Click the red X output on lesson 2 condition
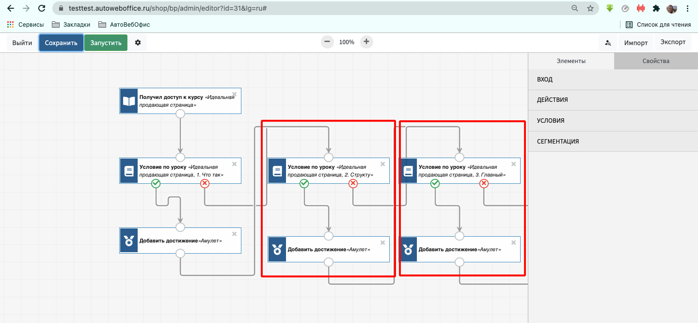698x323 pixels. pos(353,183)
